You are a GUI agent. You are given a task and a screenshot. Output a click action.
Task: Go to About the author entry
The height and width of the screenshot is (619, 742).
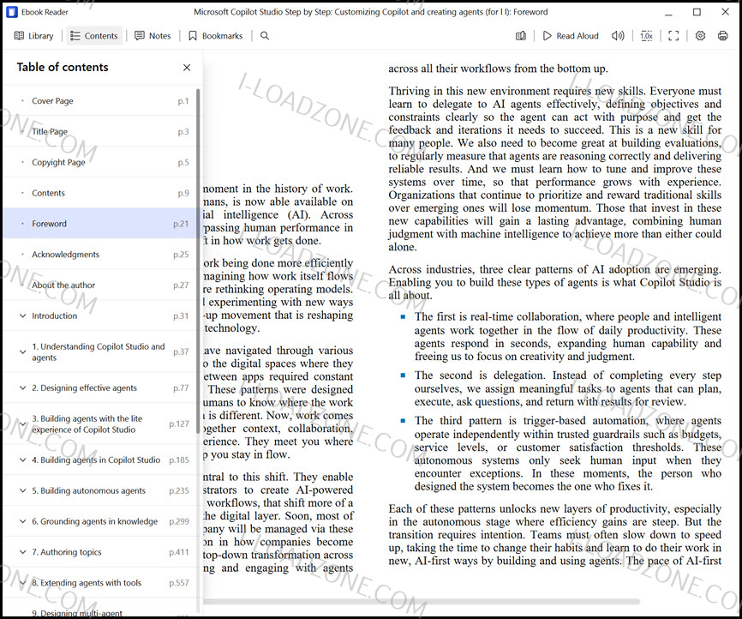coord(100,285)
